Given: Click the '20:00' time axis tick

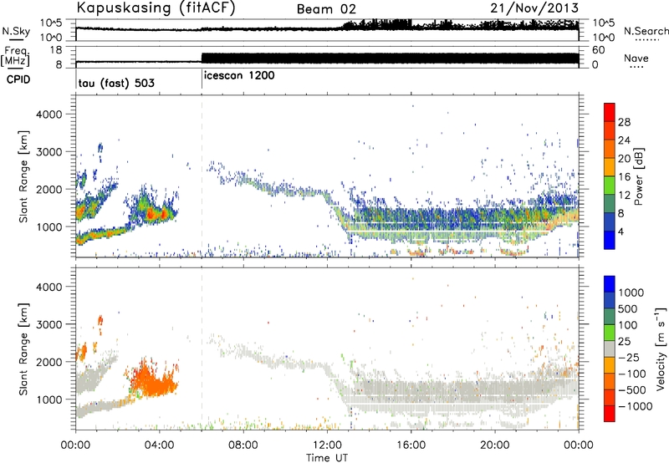Looking at the screenshot, I should click(x=494, y=445).
